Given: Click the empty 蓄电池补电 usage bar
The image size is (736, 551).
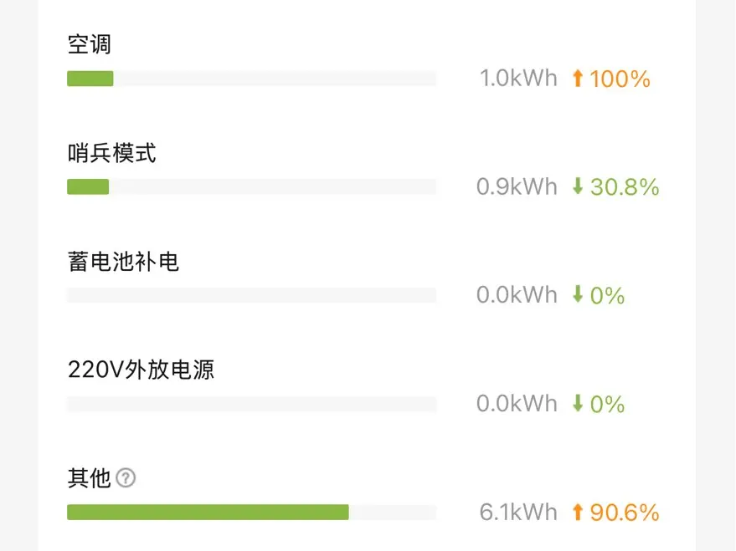Looking at the screenshot, I should [251, 295].
